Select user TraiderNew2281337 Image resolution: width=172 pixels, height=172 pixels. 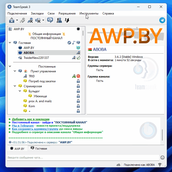point(36,58)
